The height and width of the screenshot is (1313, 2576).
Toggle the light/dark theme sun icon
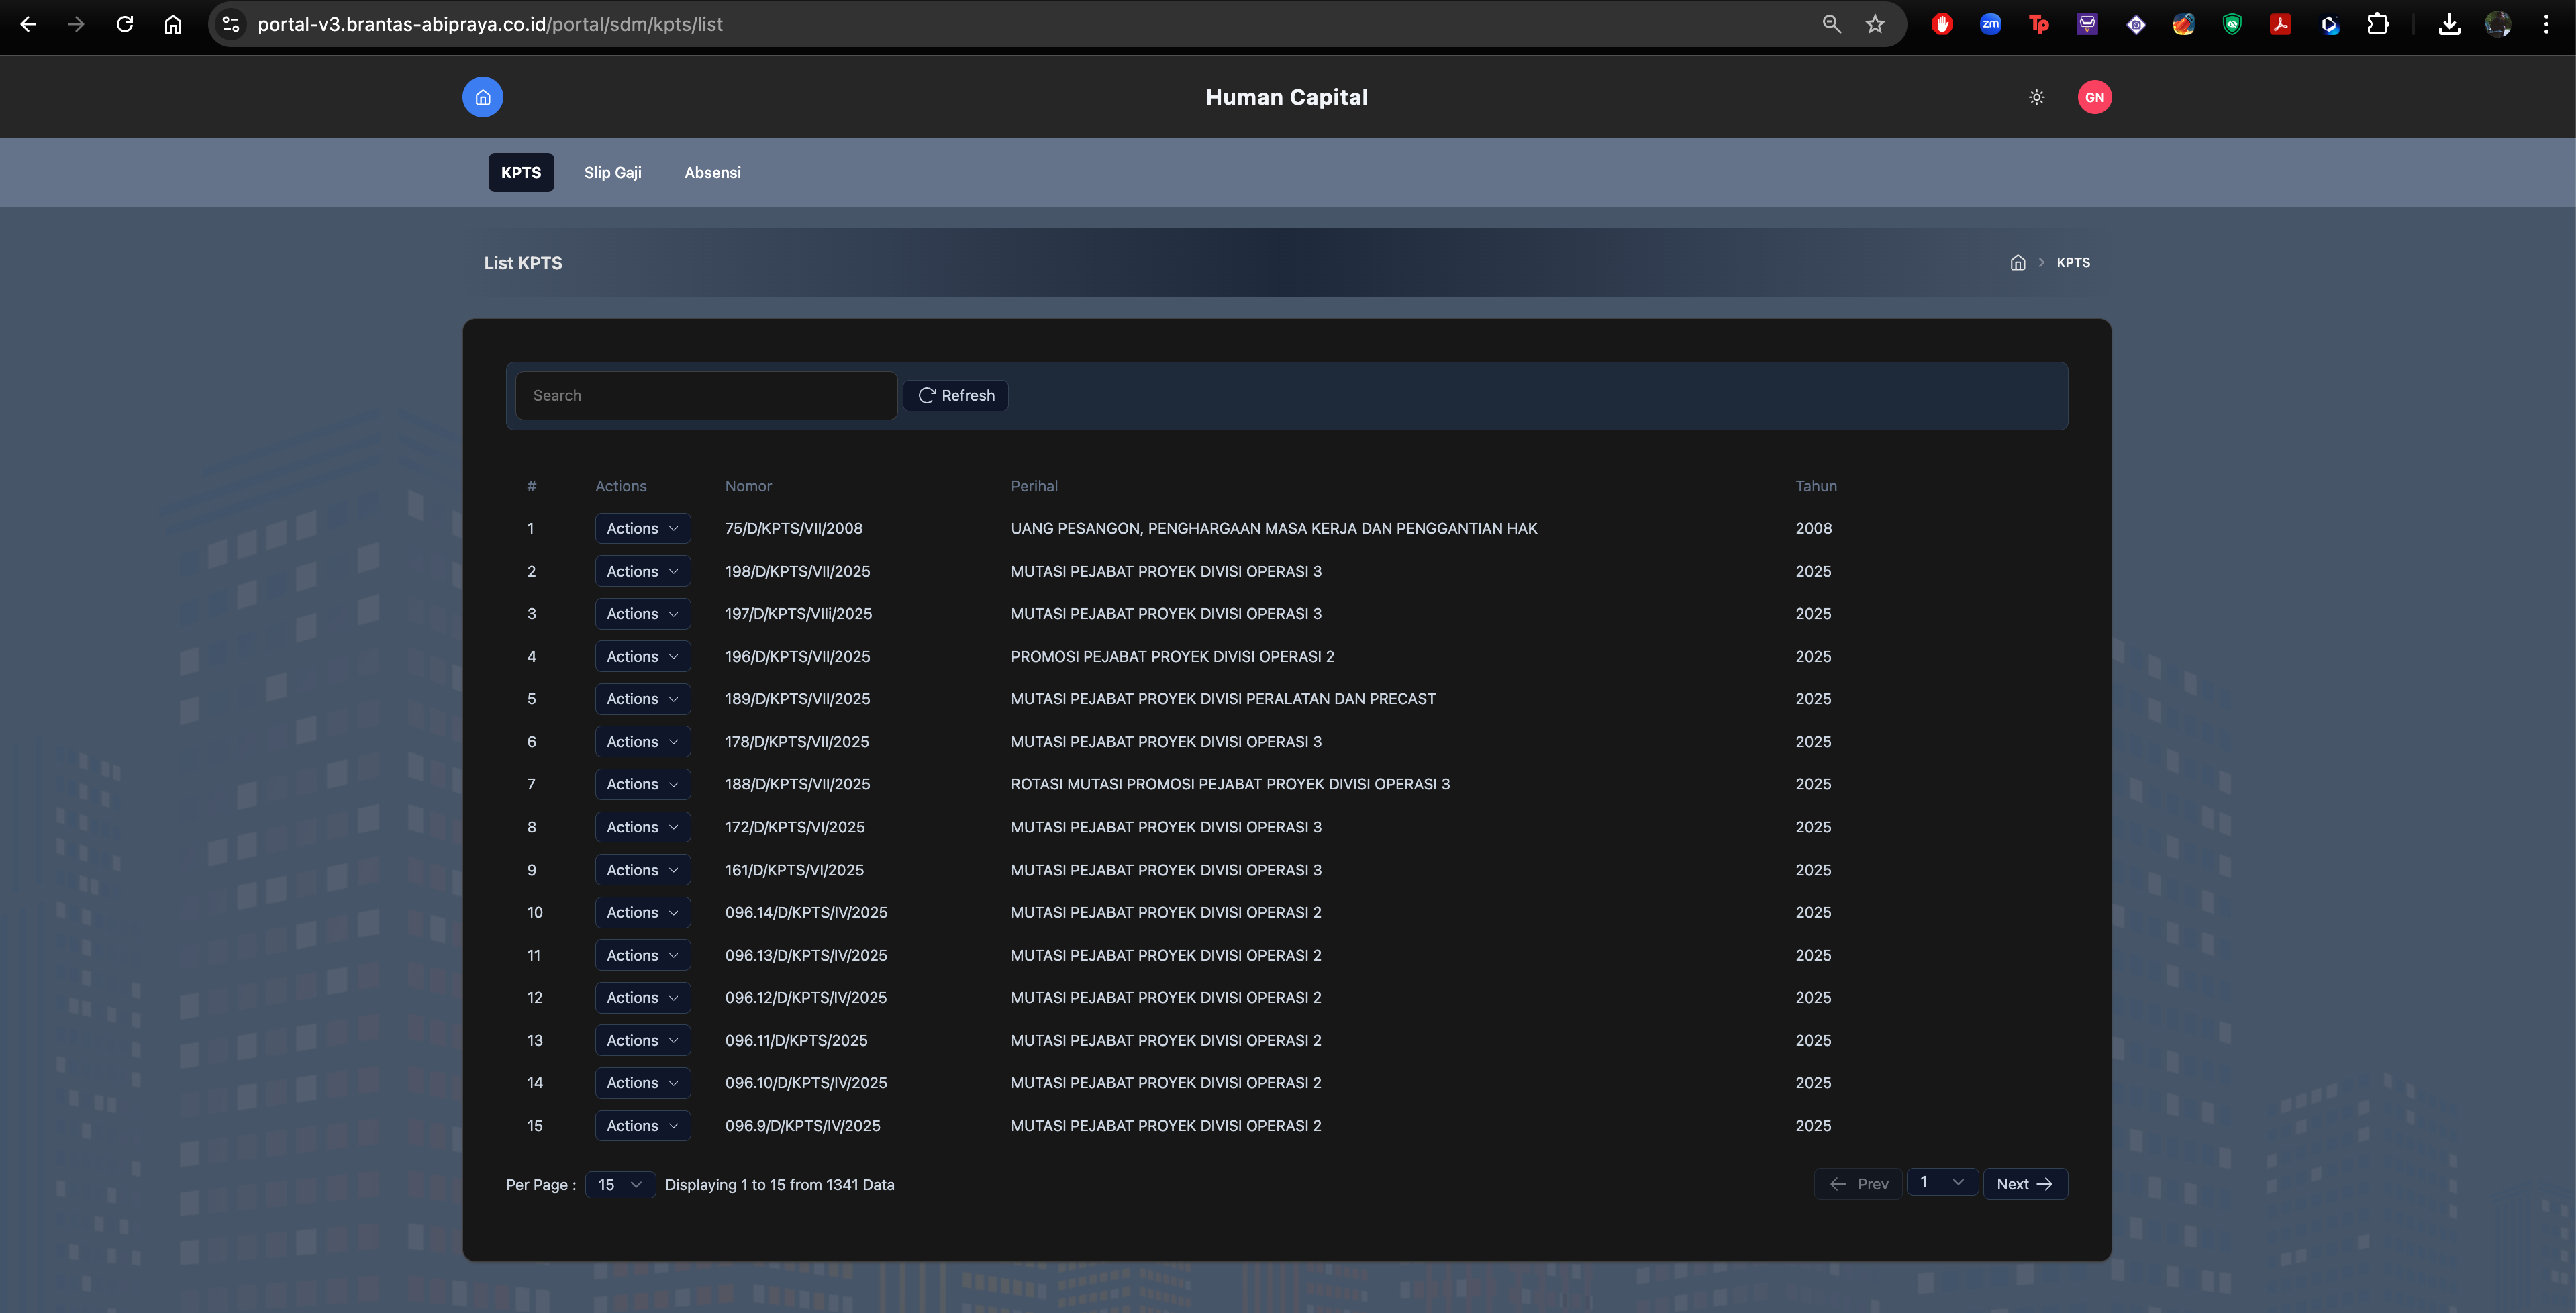coord(2036,97)
